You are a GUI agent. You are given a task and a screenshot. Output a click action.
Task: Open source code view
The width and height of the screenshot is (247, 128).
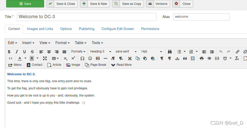[11, 59]
